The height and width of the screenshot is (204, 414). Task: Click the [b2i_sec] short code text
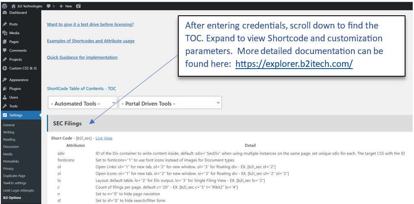point(84,138)
